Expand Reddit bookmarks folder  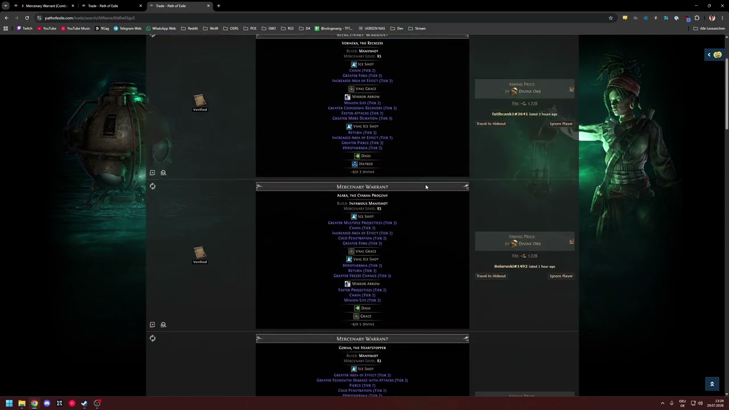click(190, 28)
